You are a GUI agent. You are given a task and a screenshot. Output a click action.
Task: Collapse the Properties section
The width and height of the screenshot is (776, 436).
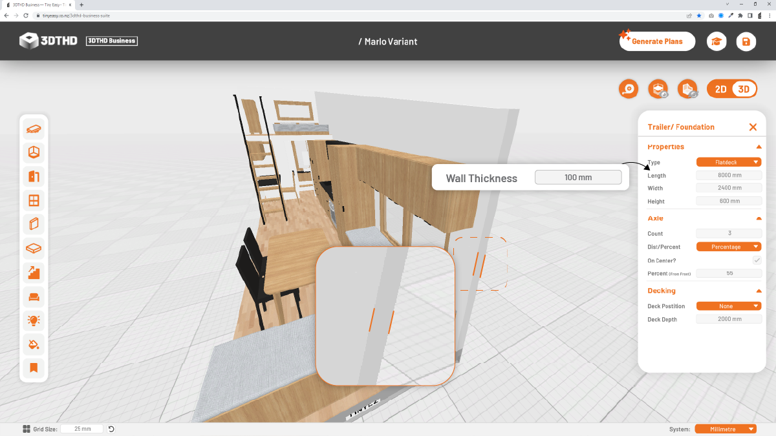click(759, 147)
